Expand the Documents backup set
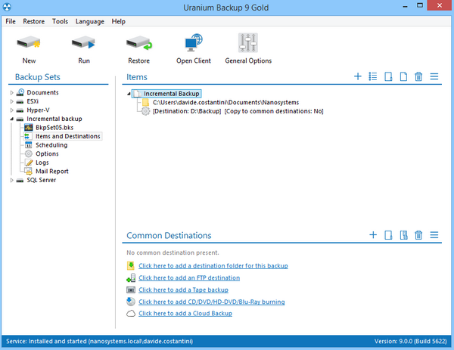 (12, 93)
